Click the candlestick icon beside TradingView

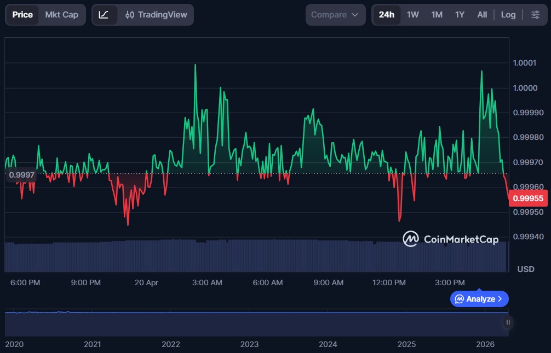130,15
